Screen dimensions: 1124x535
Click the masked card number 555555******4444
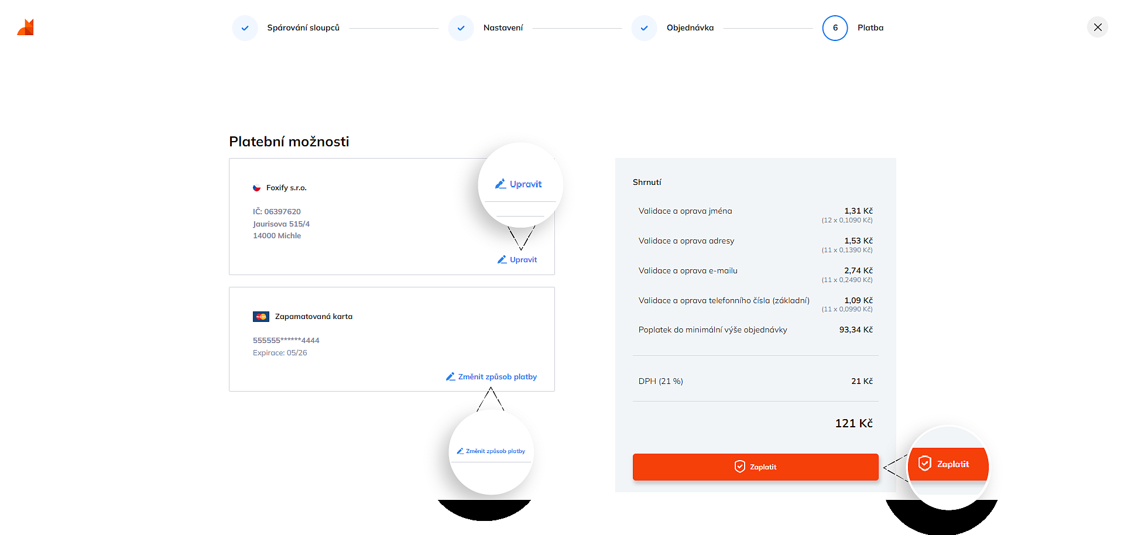click(x=286, y=341)
